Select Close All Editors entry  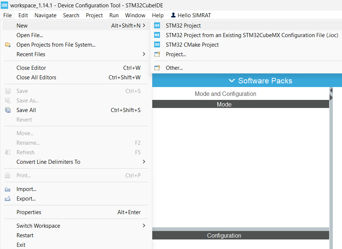tap(76, 77)
